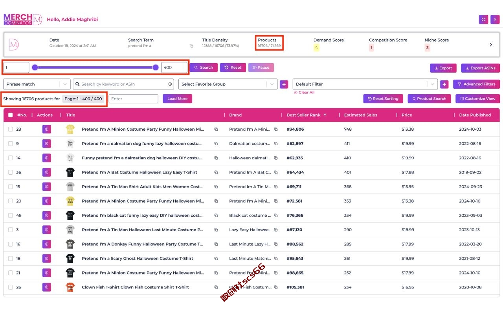
Task: Click the Clear All link
Action: coord(304,93)
